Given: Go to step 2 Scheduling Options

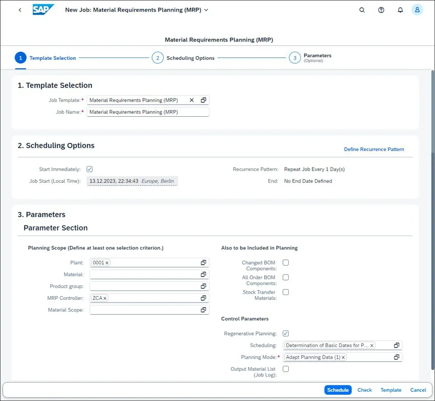Looking at the screenshot, I should click(183, 58).
